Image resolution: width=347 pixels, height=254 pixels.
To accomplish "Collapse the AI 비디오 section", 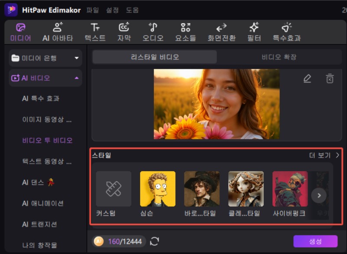I will coord(77,78).
